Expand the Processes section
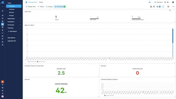The width and height of the screenshot is (176, 99). coord(20,25)
